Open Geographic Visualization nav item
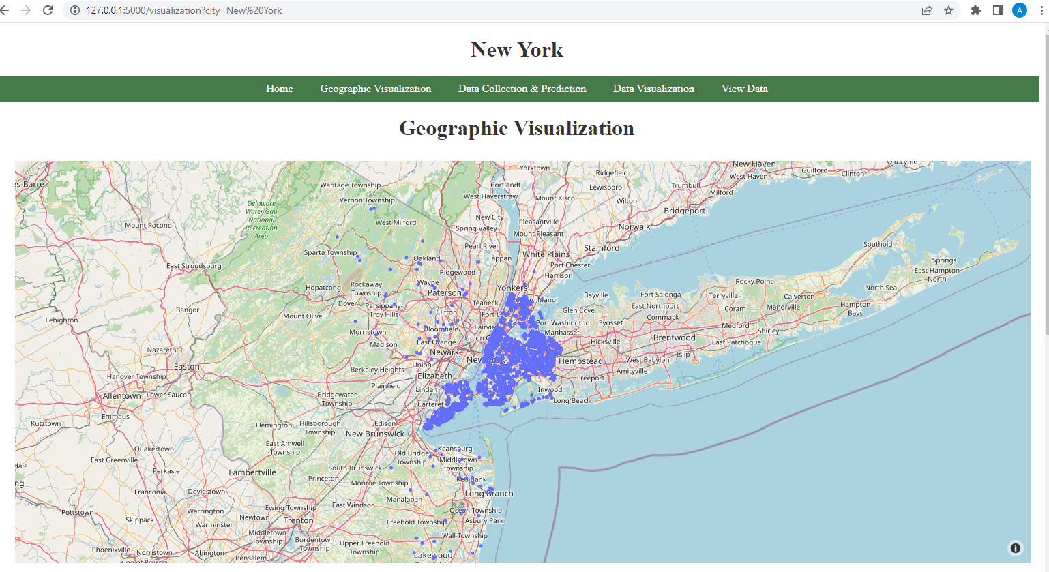The height and width of the screenshot is (572, 1049). [x=376, y=89]
